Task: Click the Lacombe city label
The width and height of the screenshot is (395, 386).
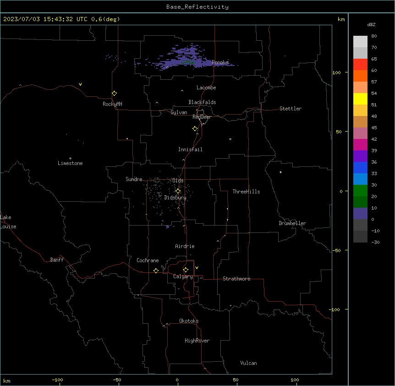Action: (206, 88)
